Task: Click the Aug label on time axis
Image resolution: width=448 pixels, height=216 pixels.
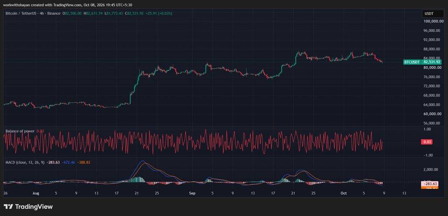Action: (35, 193)
